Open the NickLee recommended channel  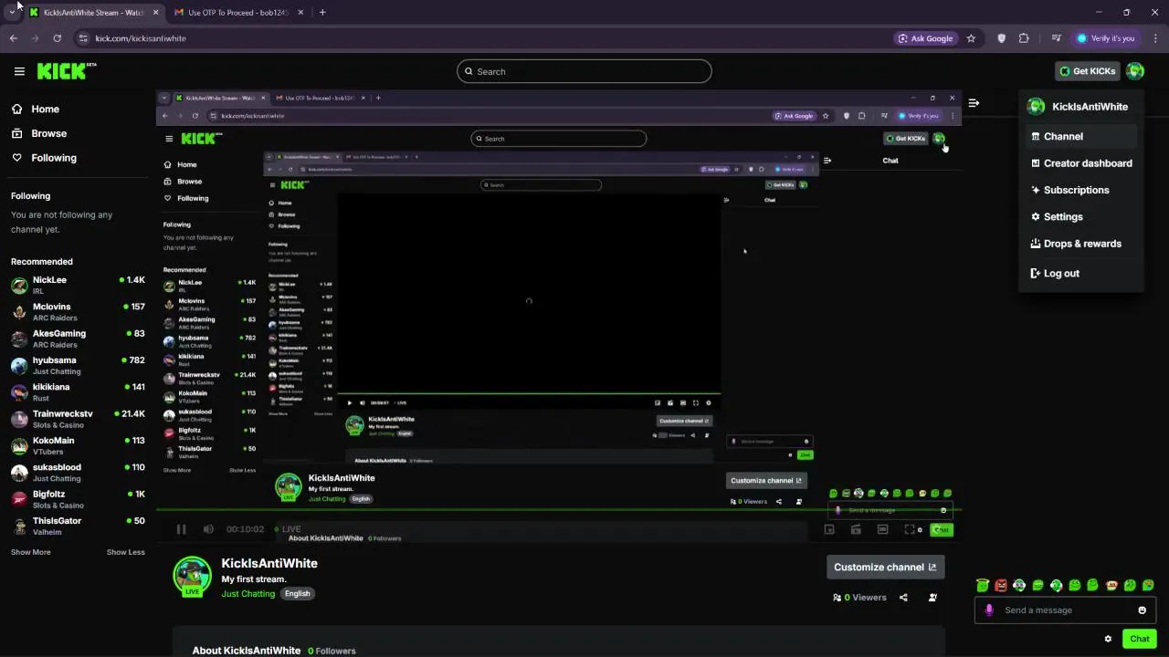coord(78,285)
